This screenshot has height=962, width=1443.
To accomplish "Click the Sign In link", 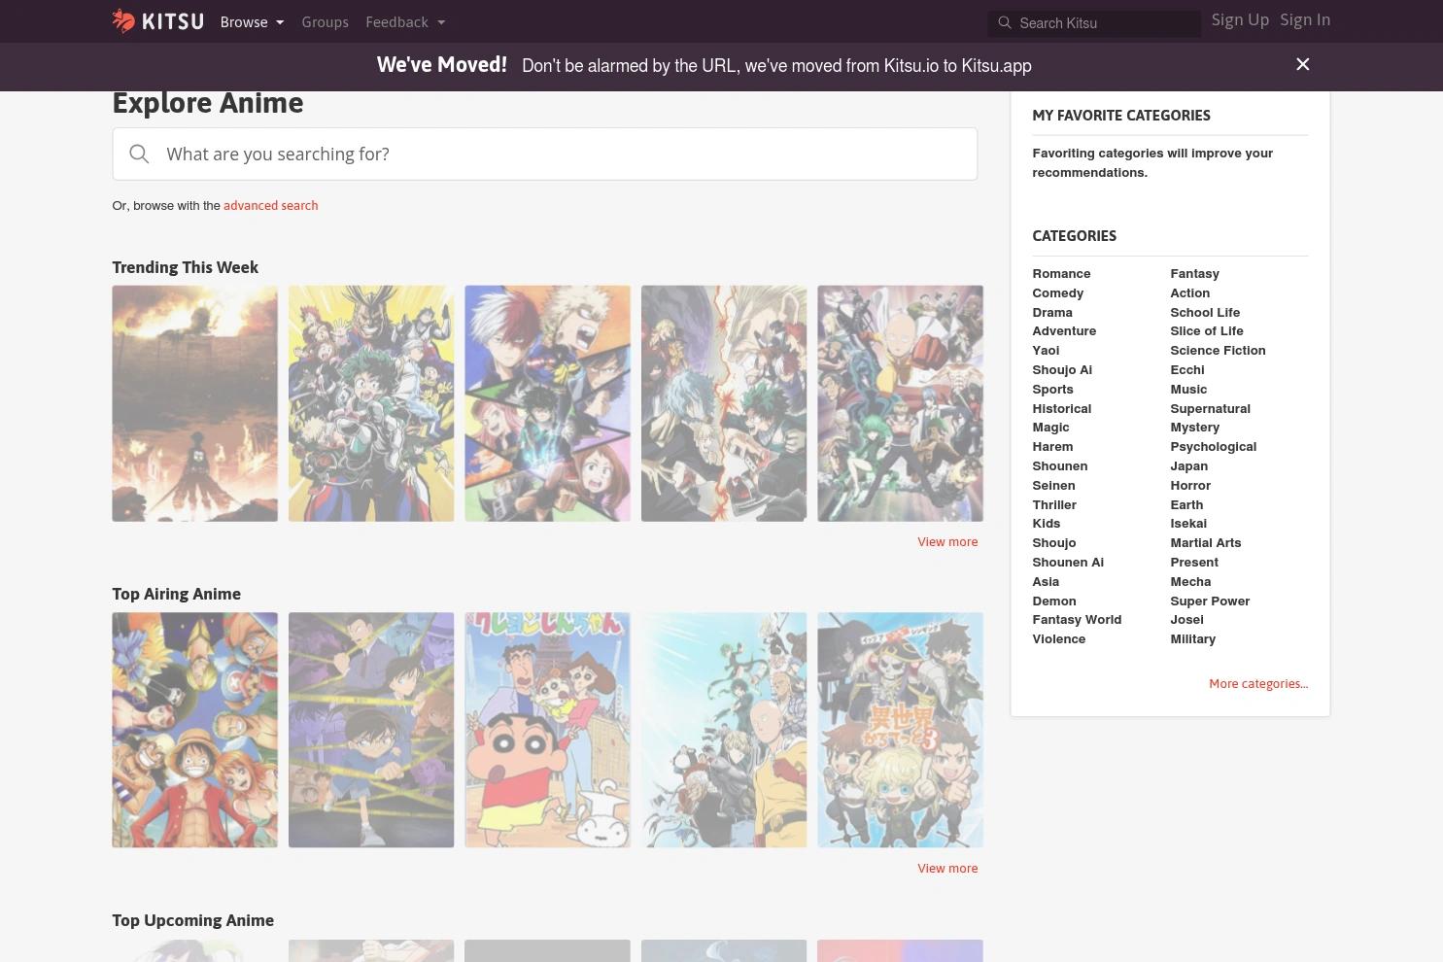I will 1305,19.
